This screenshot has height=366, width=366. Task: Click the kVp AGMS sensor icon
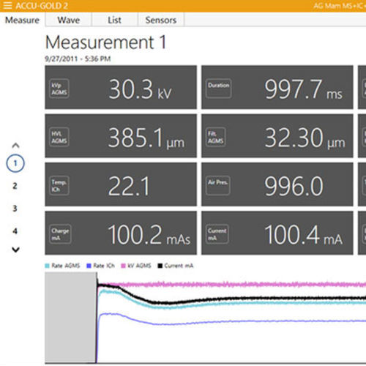(x=59, y=89)
